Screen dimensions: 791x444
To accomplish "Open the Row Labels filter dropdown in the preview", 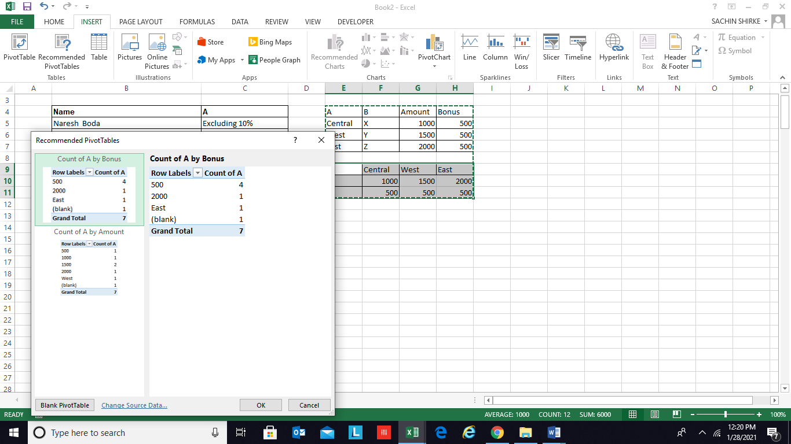I will point(197,173).
